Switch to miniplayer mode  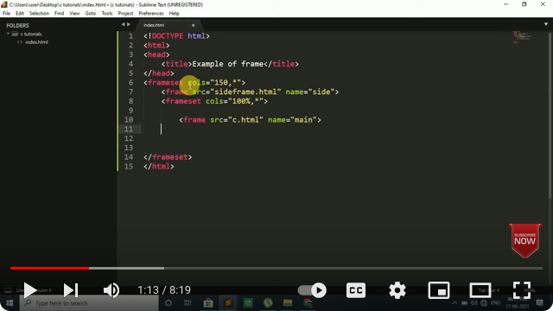[x=439, y=290]
